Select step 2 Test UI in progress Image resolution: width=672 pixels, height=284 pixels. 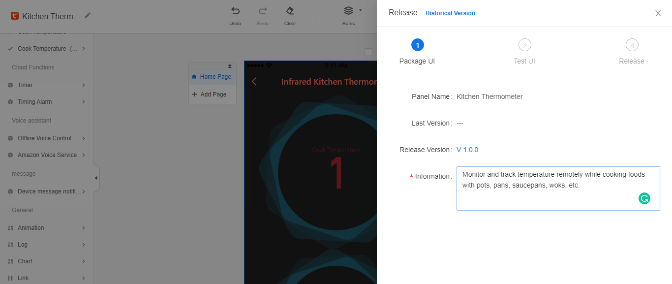tap(524, 45)
